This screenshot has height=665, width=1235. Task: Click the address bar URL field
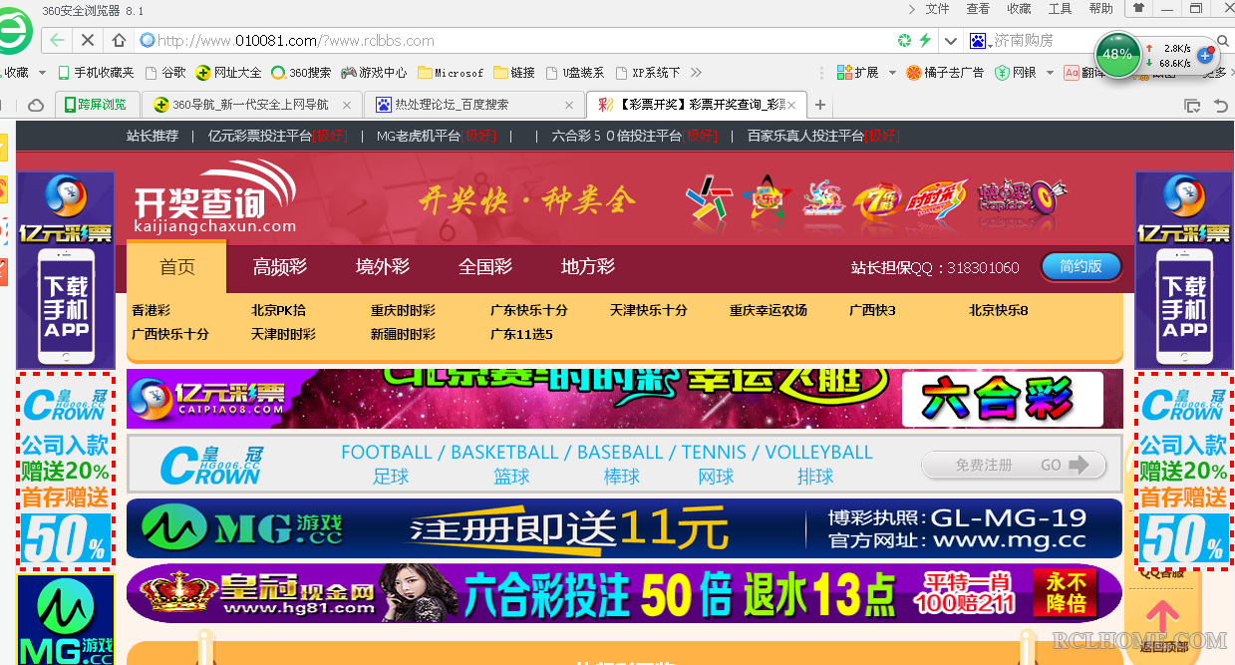pos(513,41)
